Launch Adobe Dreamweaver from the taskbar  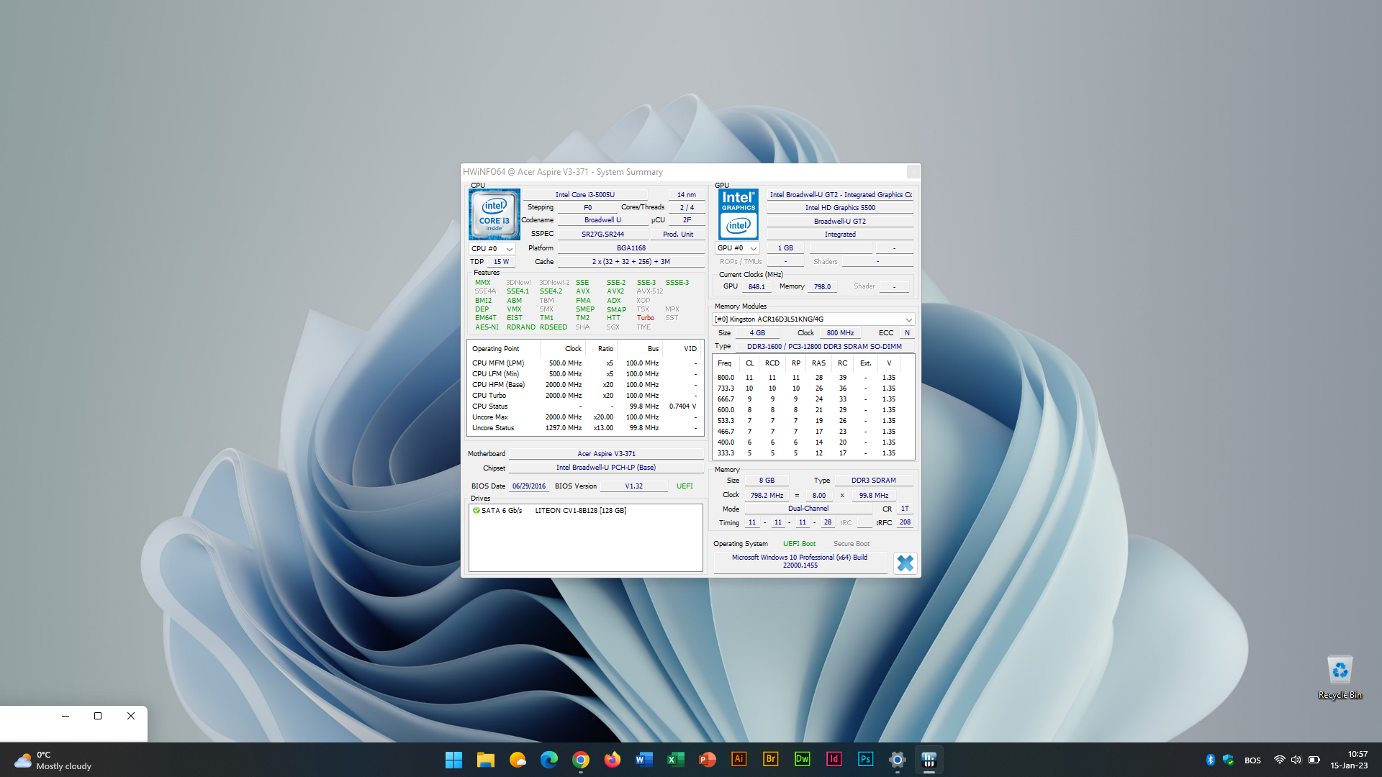point(802,760)
